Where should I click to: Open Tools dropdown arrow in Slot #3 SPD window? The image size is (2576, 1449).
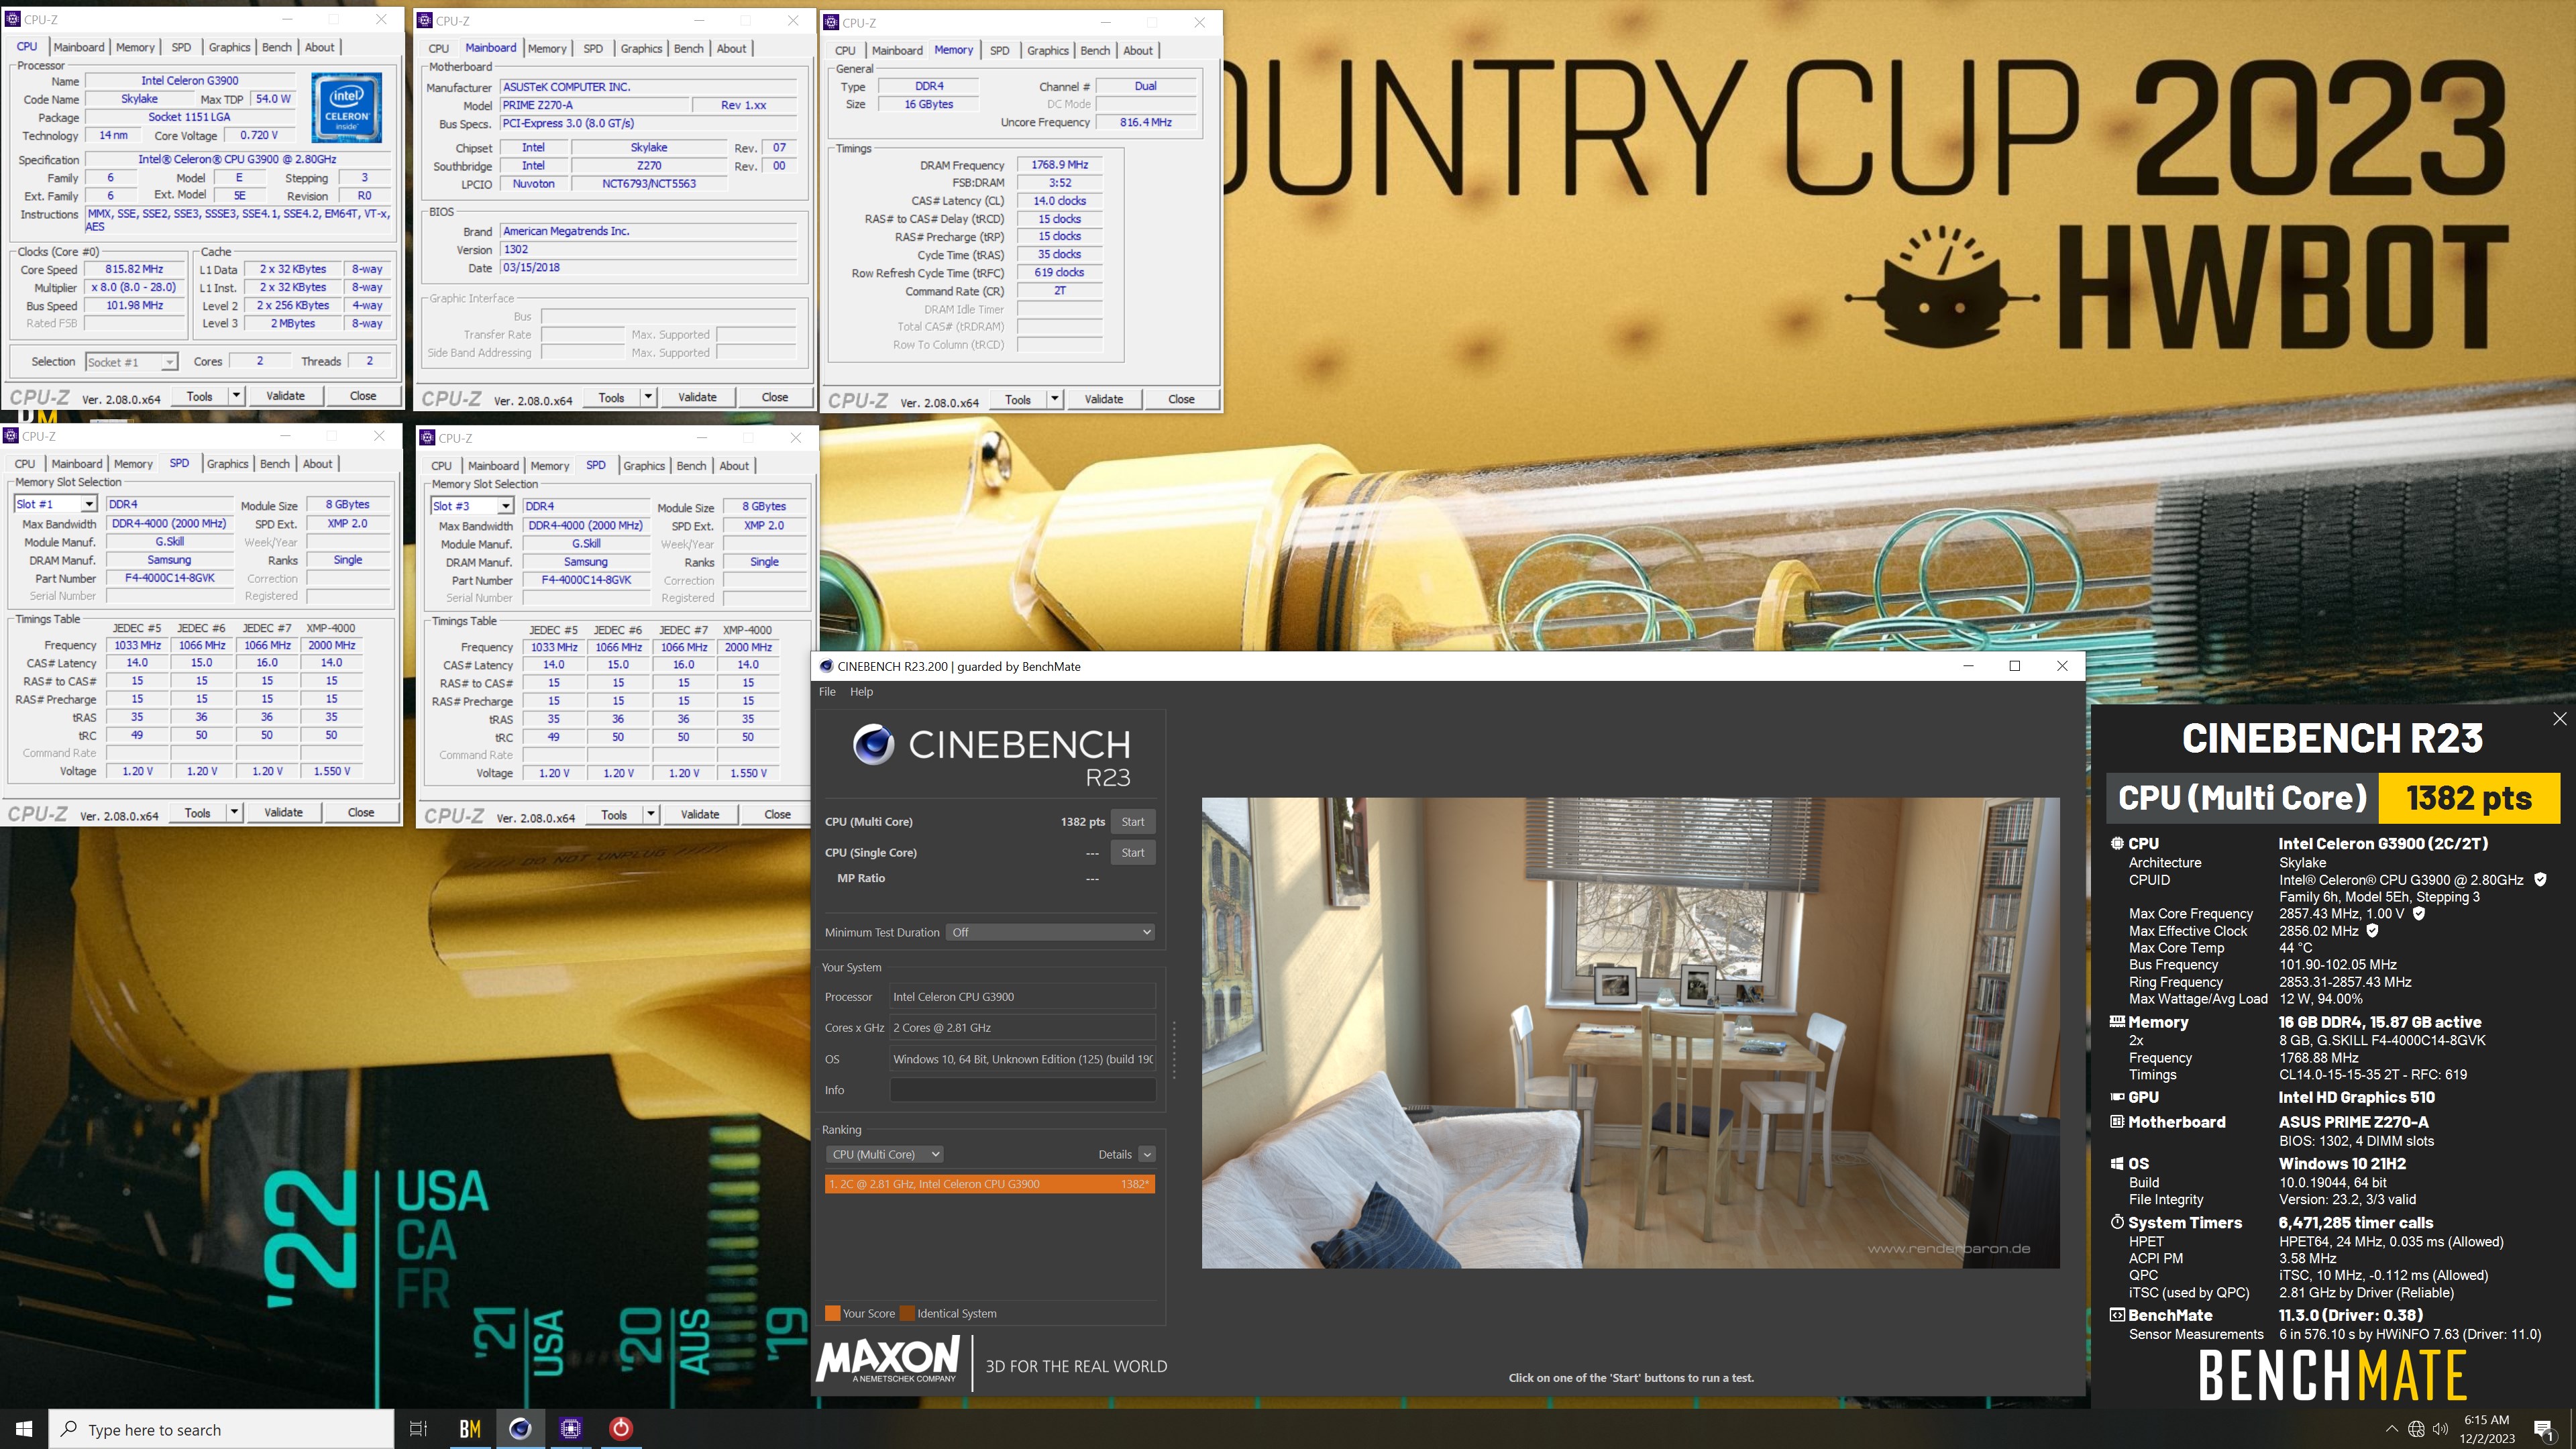point(651,815)
